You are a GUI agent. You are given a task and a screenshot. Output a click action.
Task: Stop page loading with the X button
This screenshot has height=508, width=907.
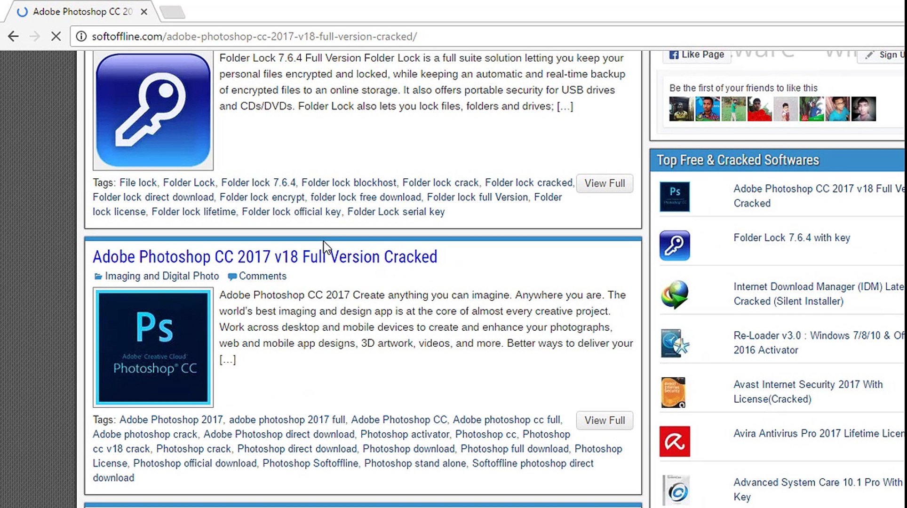tap(56, 36)
